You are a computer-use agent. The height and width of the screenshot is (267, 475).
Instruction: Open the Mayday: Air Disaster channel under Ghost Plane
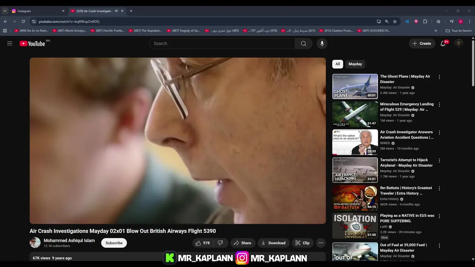(x=395, y=88)
